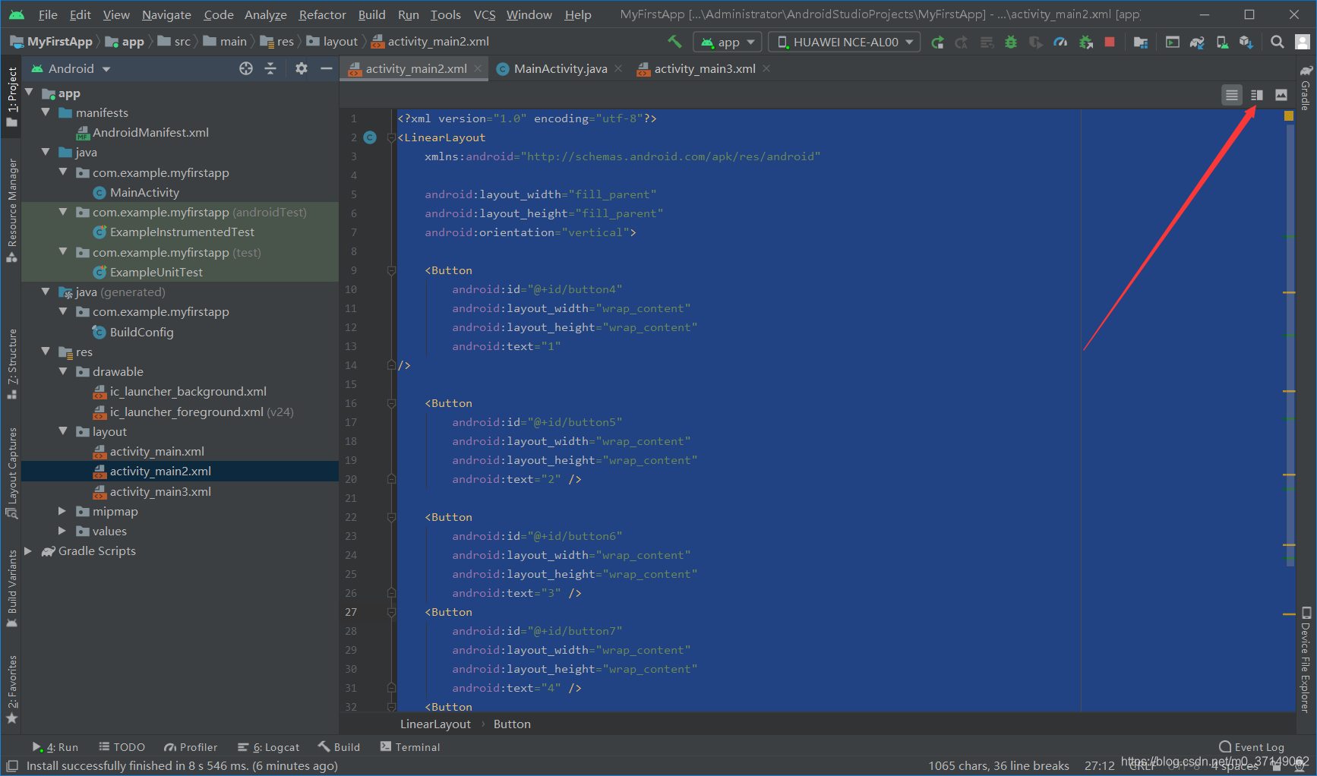Switch editor to Design view

click(1281, 95)
